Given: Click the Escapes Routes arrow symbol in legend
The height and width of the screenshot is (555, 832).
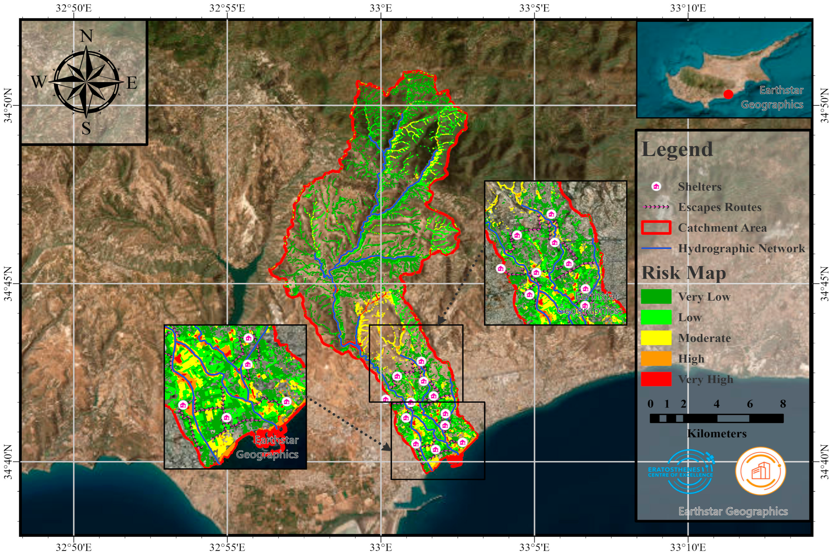Looking at the screenshot, I should (656, 207).
